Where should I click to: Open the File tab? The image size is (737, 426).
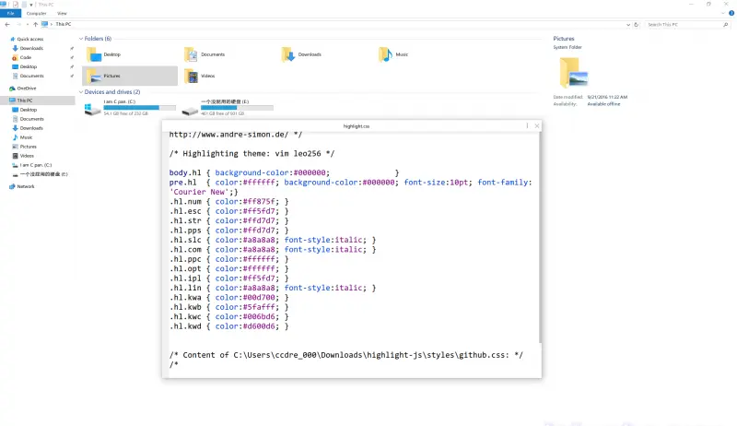(x=10, y=13)
